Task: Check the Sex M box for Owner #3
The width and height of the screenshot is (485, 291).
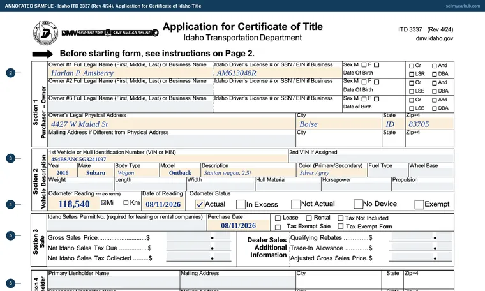Action: 364,99
